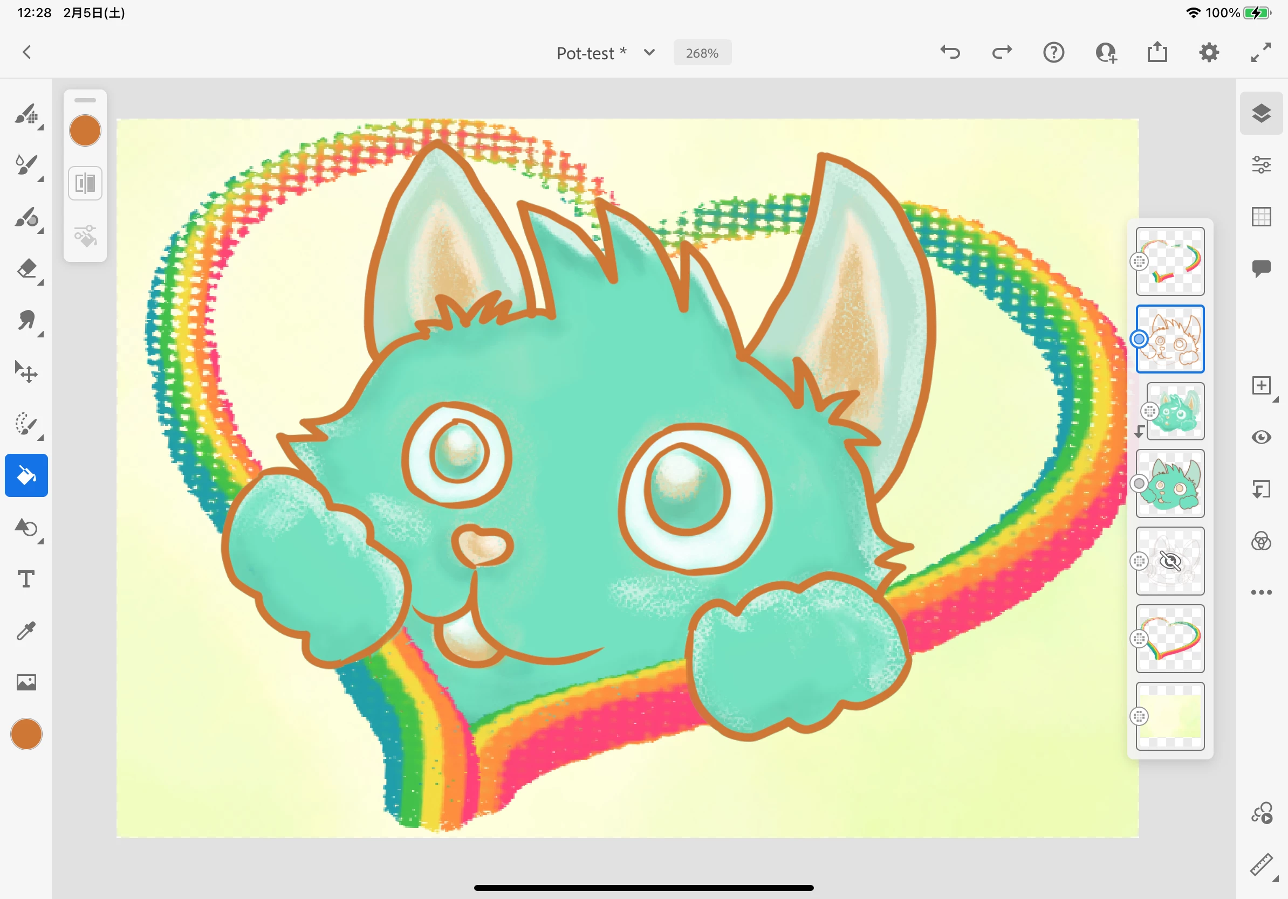
Task: Select the Eraser tool
Action: 26,269
